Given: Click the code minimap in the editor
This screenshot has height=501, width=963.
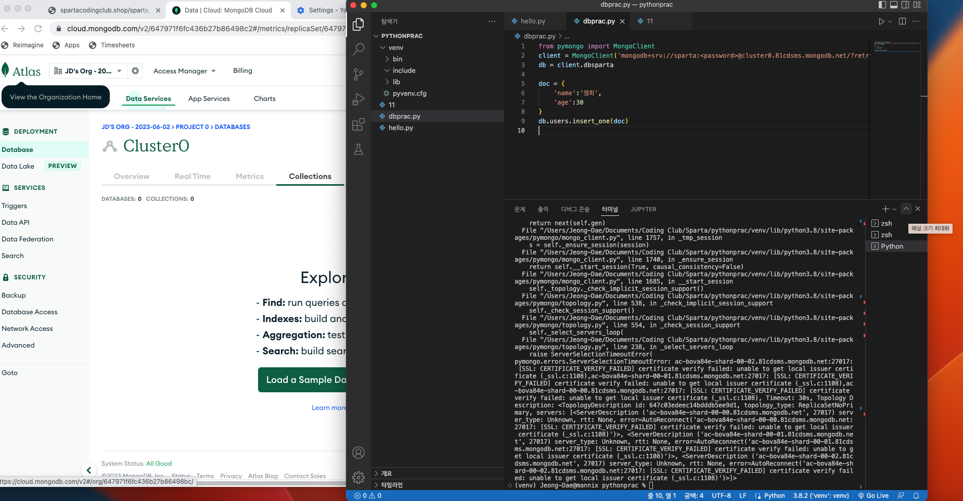Looking at the screenshot, I should [x=897, y=47].
